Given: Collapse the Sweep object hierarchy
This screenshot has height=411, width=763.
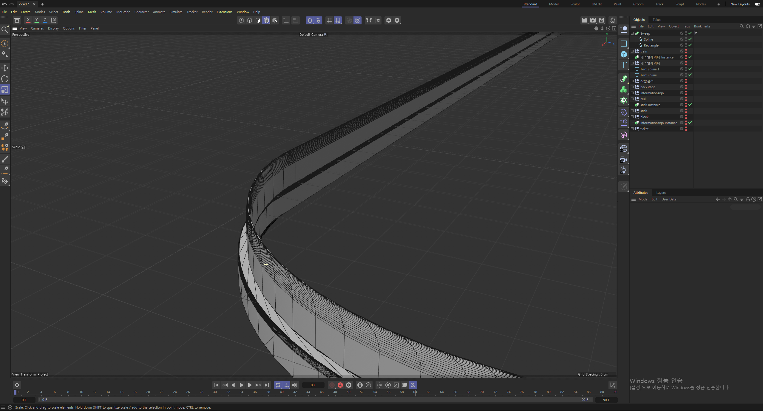Looking at the screenshot, I should [632, 33].
